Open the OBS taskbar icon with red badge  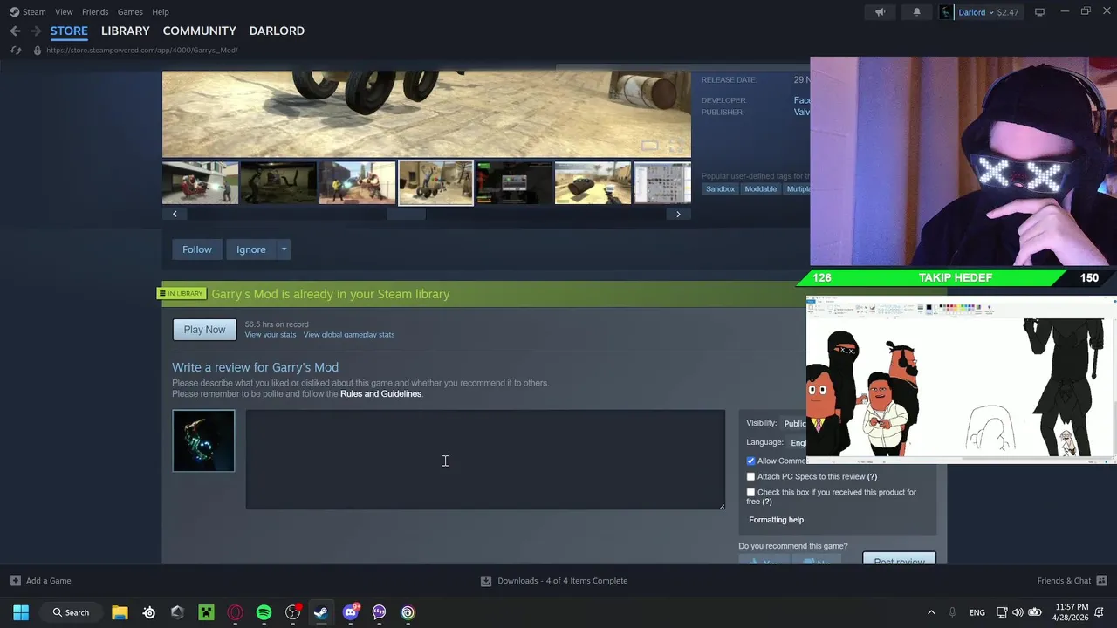[x=293, y=612]
